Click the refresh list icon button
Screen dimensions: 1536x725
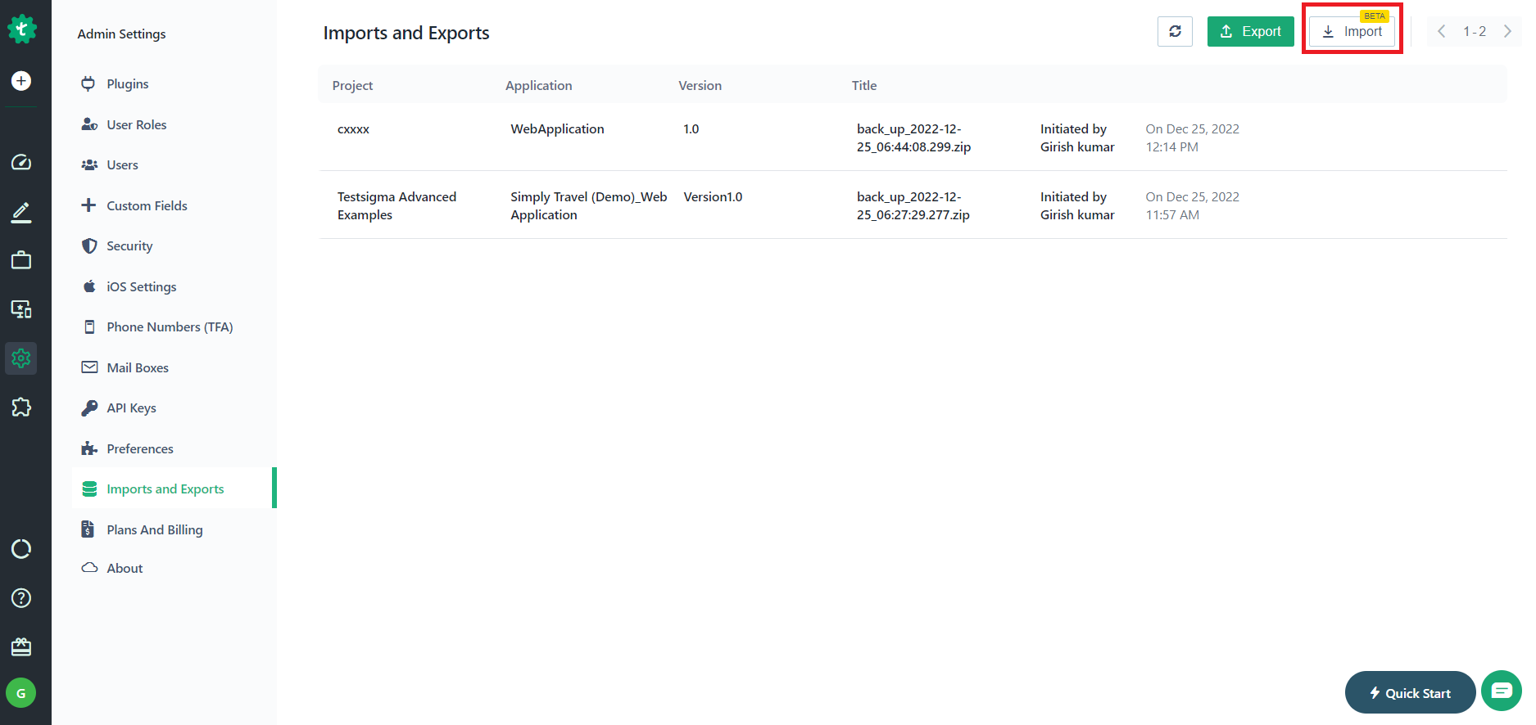click(x=1175, y=31)
